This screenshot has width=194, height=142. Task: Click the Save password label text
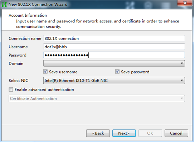pyautogui.click(x=135, y=72)
